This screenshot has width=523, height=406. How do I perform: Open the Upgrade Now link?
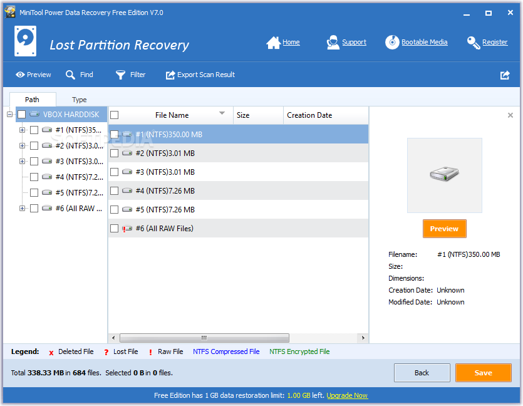[347, 395]
